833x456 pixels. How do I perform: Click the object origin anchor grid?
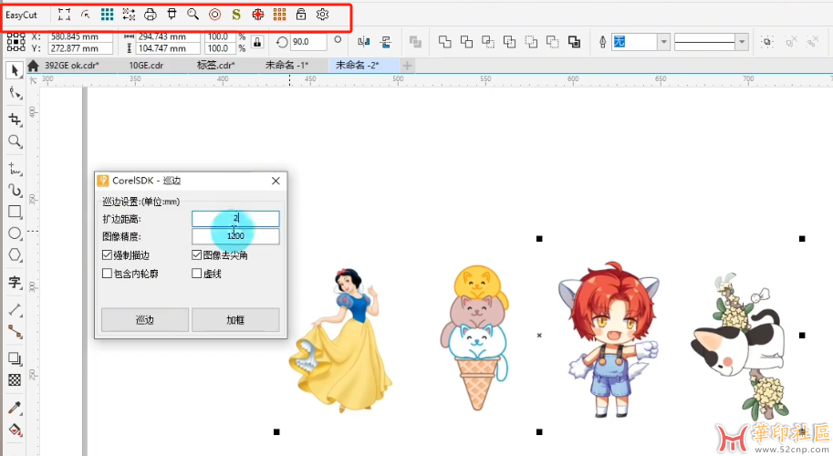[16, 42]
